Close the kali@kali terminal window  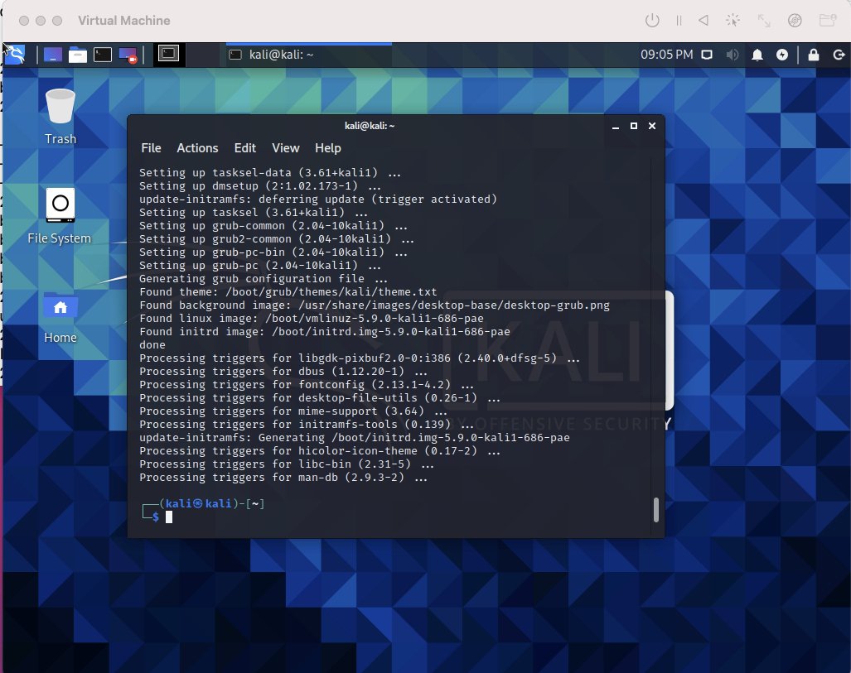[x=652, y=126]
